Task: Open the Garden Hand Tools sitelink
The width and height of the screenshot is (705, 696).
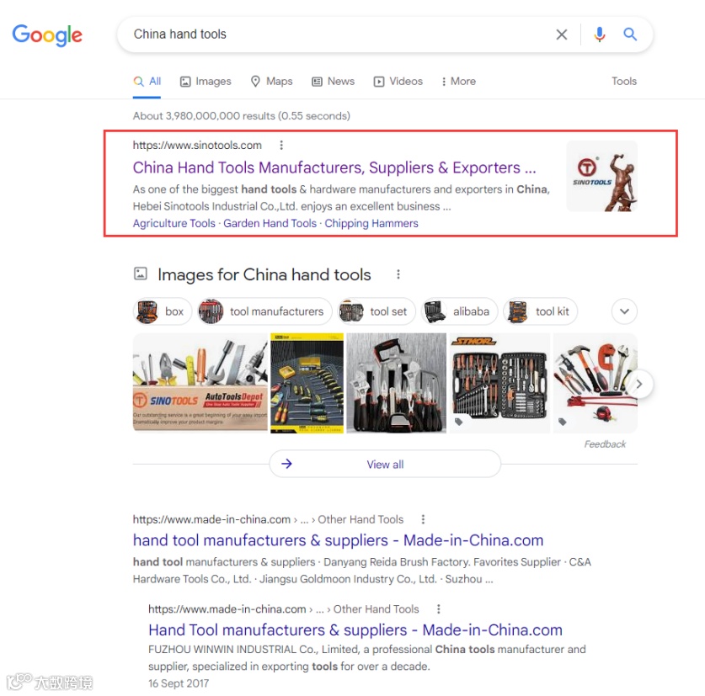Action: (270, 223)
